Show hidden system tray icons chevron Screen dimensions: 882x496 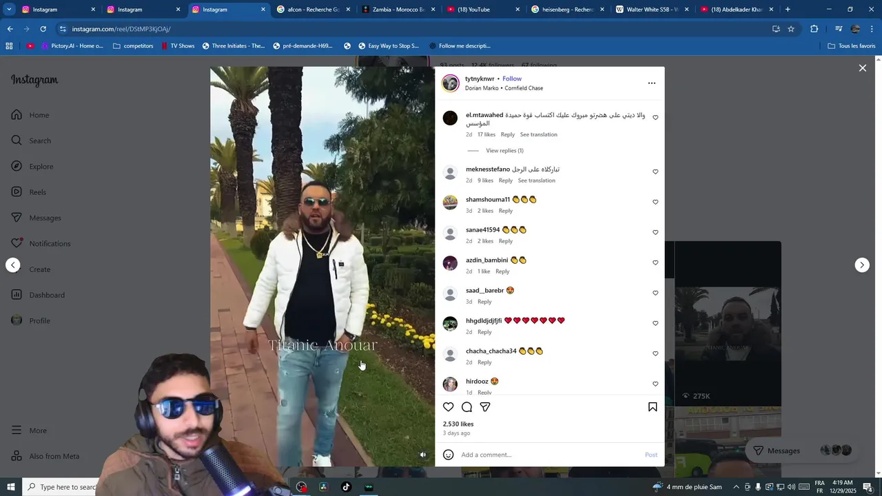pyautogui.click(x=736, y=487)
